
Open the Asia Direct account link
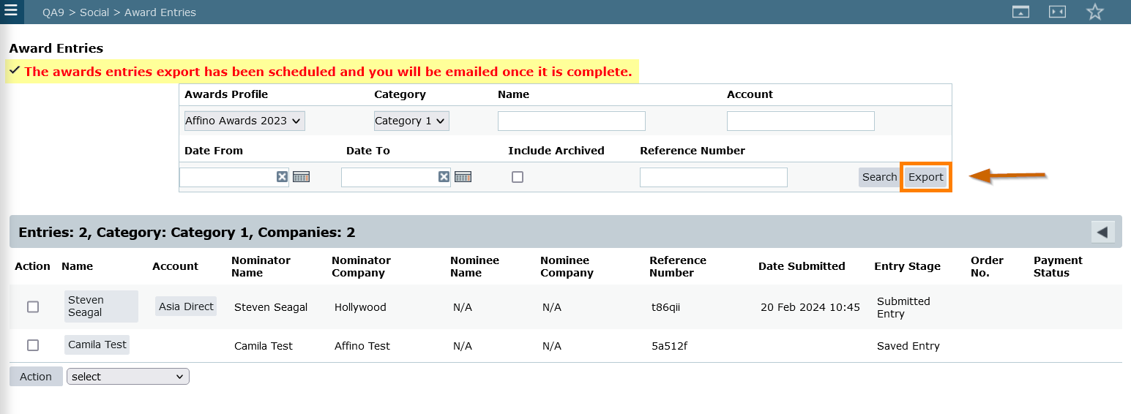186,306
